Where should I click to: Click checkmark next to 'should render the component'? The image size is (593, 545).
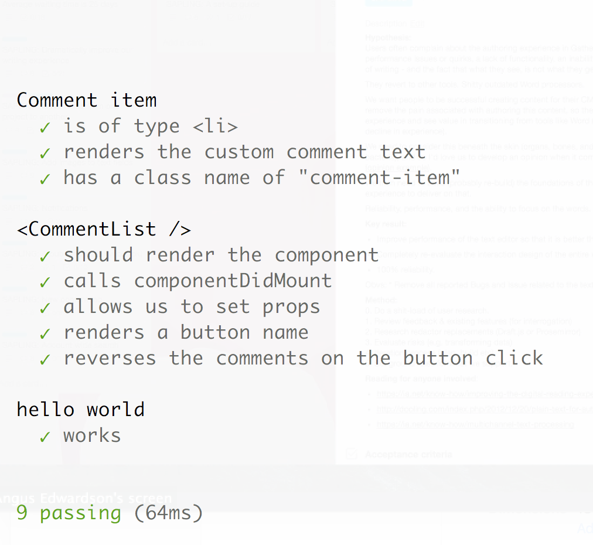45,257
